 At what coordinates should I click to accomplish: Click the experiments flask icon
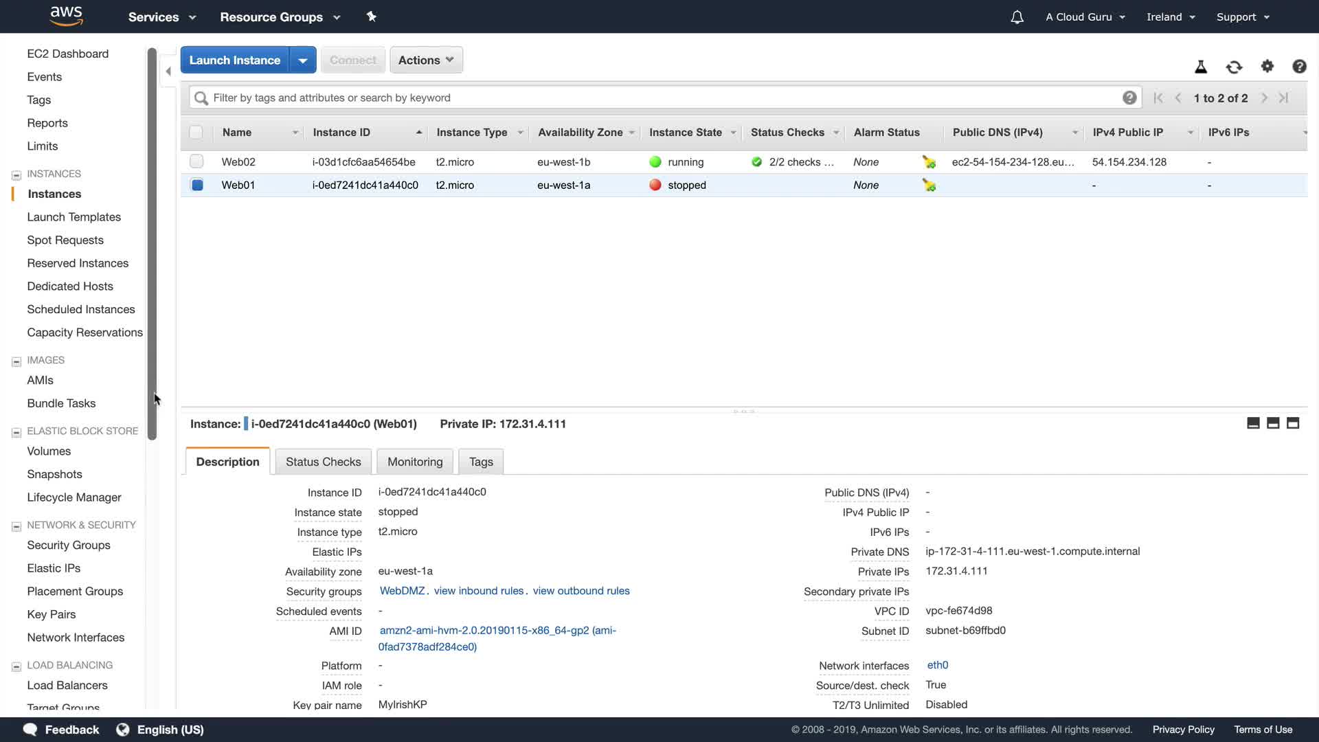[1201, 67]
